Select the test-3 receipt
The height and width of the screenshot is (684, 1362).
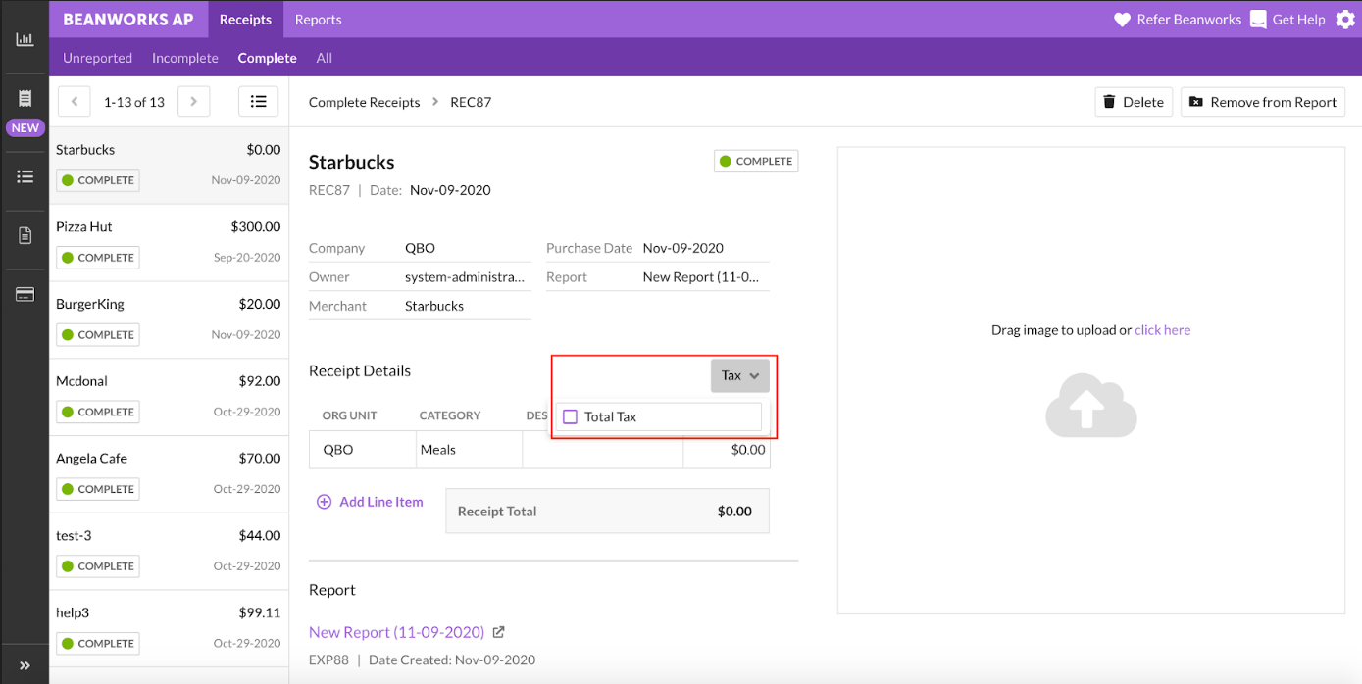[169, 552]
